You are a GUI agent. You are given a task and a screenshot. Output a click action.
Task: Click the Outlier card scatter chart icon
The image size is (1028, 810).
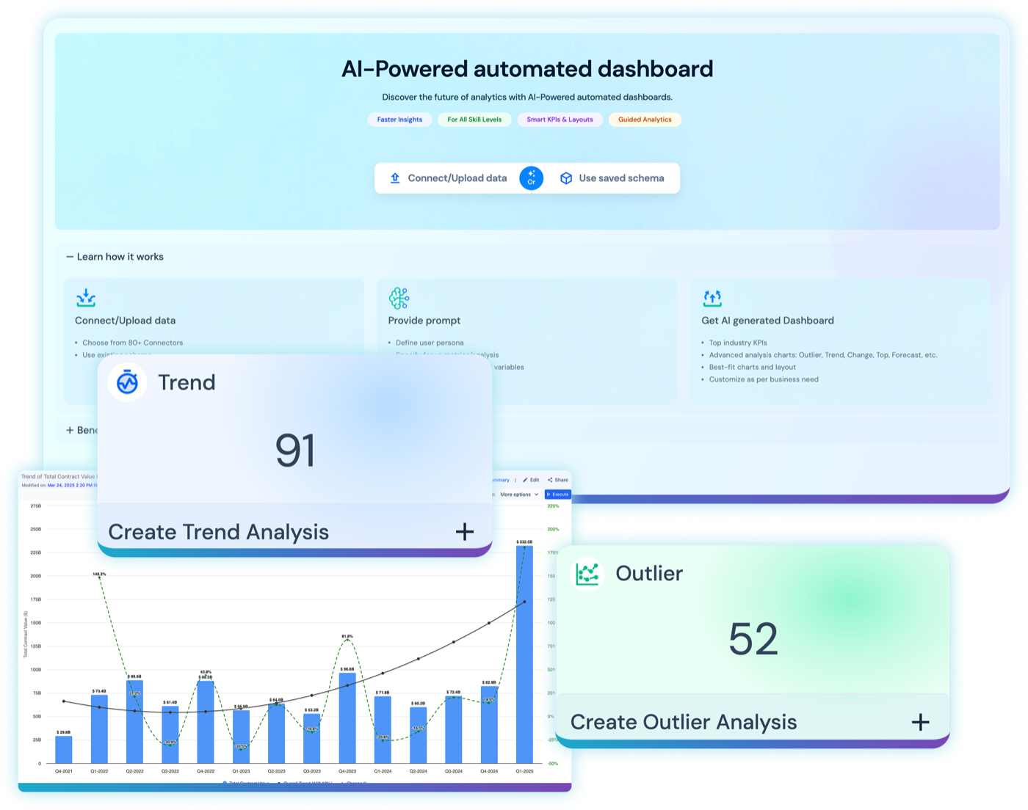587,574
